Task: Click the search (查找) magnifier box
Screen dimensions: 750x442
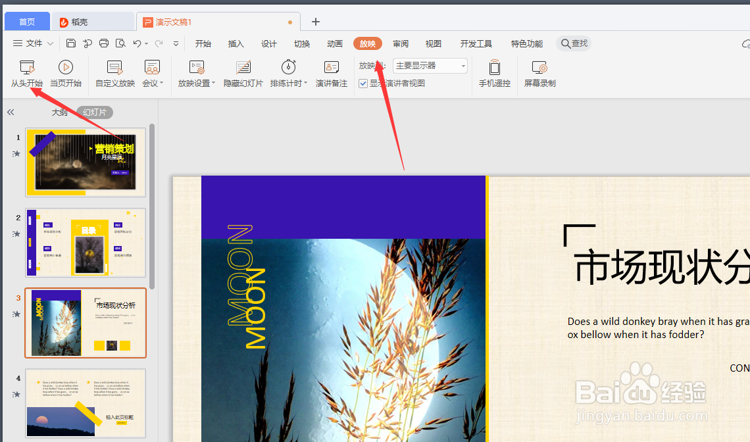Action: click(574, 43)
